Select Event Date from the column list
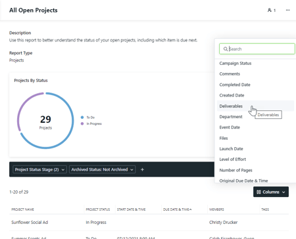The width and height of the screenshot is (296, 239). click(x=230, y=127)
